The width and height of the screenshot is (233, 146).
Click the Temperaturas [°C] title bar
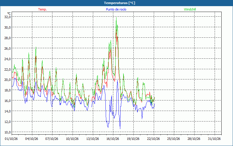click(x=116, y=3)
